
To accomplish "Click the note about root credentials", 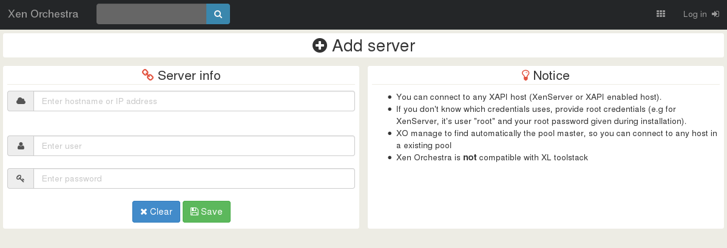I will (x=543, y=115).
